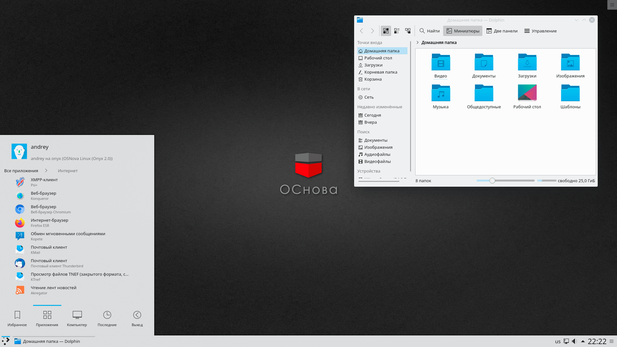Toggle Две панели split view

point(501,31)
